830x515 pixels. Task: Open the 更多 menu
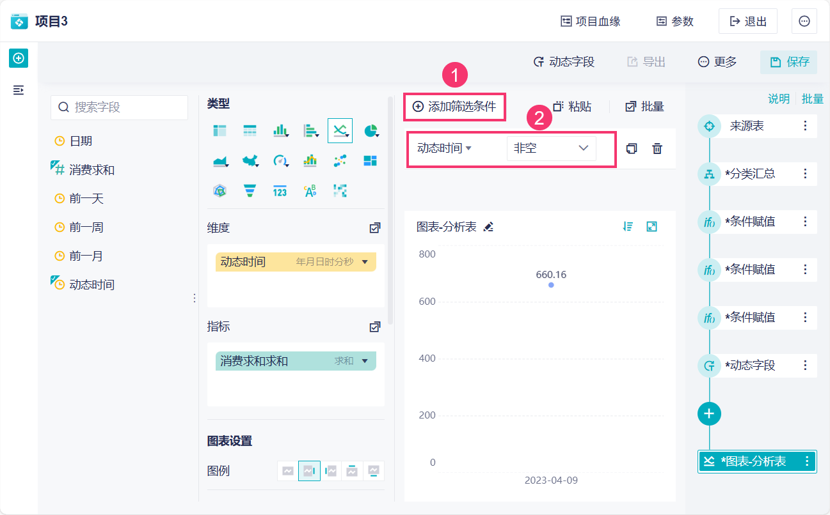[717, 62]
